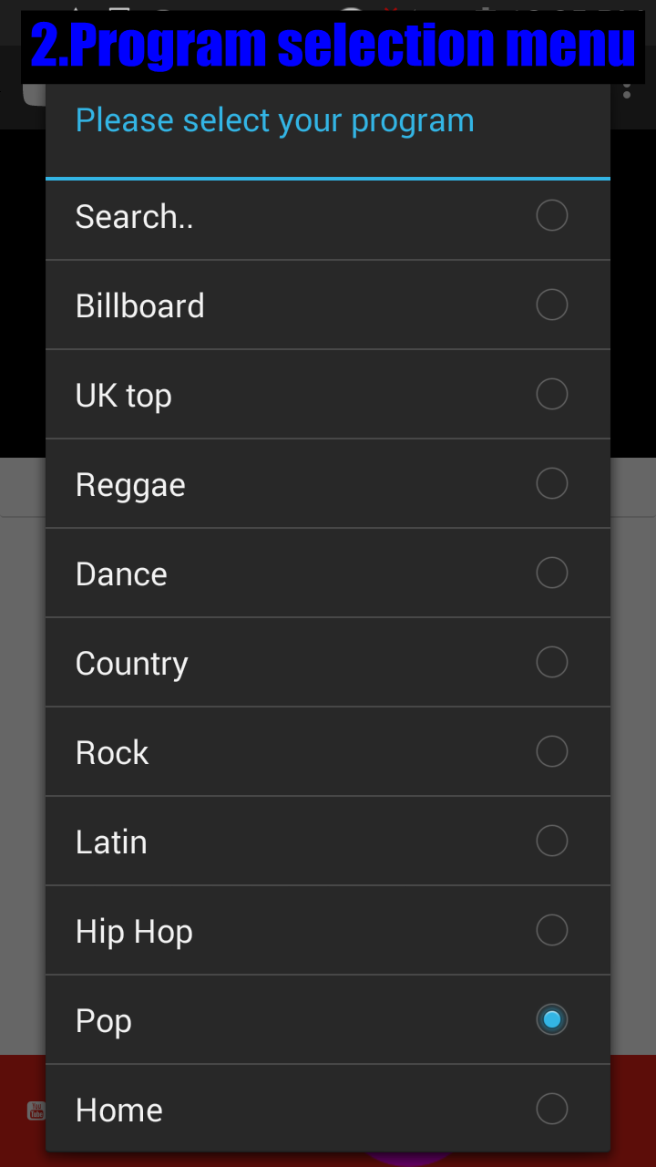Pick the Dance radio button

tap(551, 573)
